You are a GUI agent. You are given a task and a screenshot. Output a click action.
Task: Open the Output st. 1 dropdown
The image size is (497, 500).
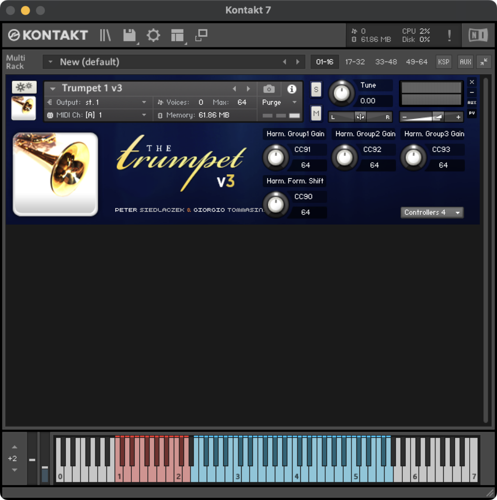coord(98,103)
